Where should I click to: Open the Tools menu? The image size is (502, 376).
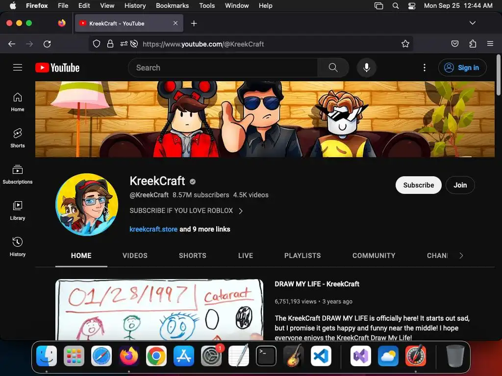point(207,6)
